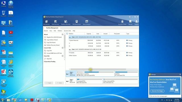This screenshot has width=182, height=102.
Task: Open the Dynamic Disk menu
Action: click(67, 31)
